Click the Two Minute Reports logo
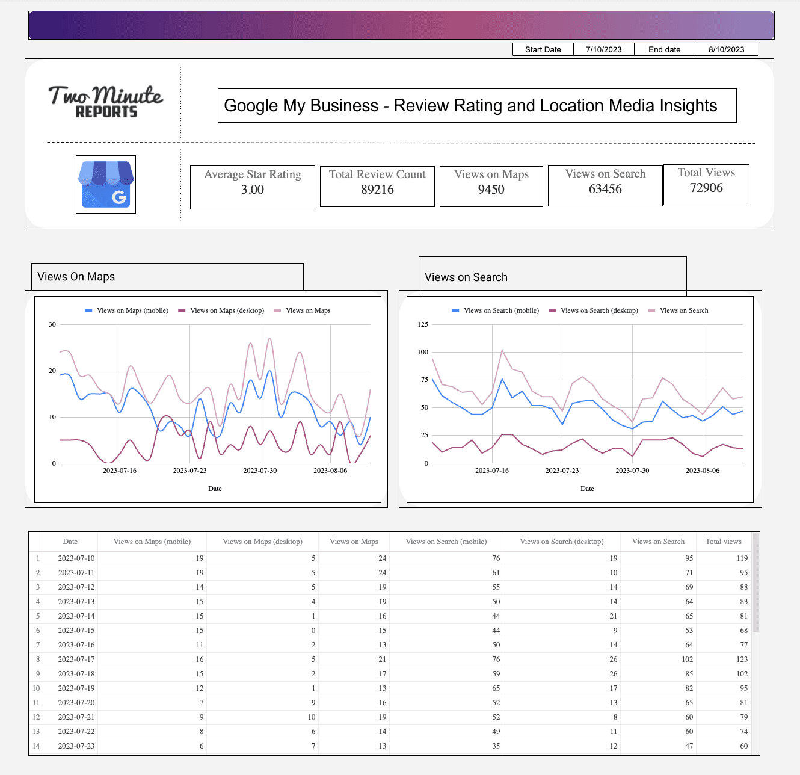 pyautogui.click(x=105, y=101)
